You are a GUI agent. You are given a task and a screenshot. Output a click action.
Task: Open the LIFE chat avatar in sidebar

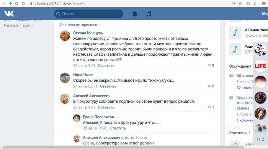[260, 66]
